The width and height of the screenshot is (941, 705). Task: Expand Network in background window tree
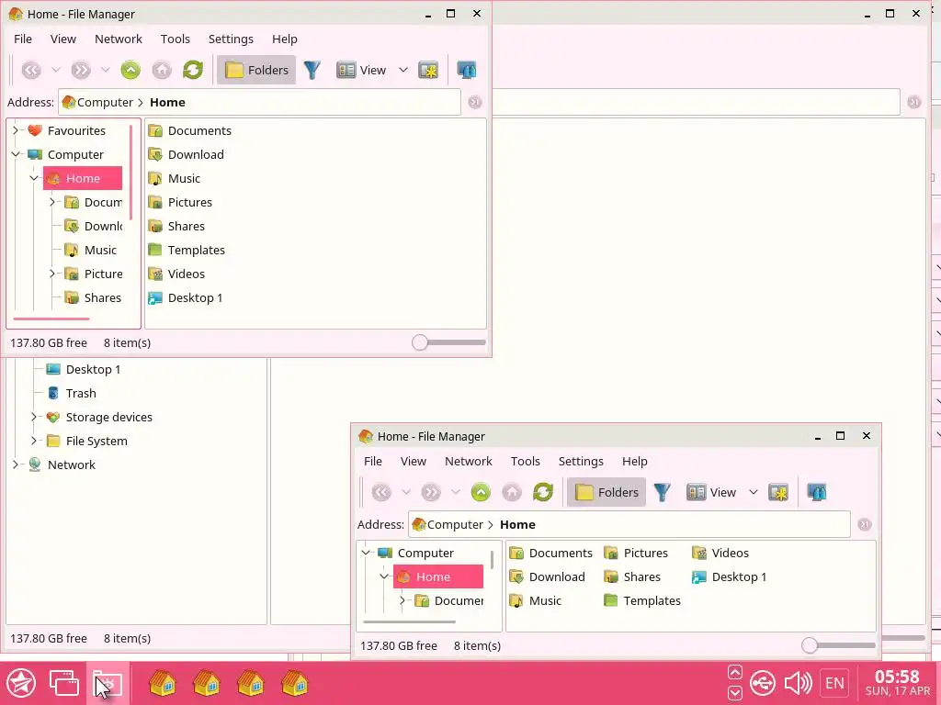pos(16,464)
